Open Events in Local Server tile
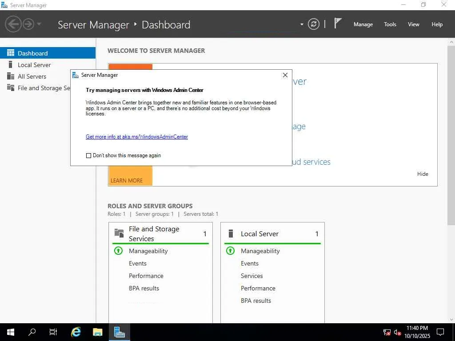Screen dimensions: 455x341 [250, 263]
